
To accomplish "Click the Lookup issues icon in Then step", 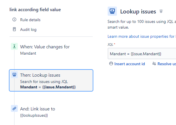I will (14, 75).
